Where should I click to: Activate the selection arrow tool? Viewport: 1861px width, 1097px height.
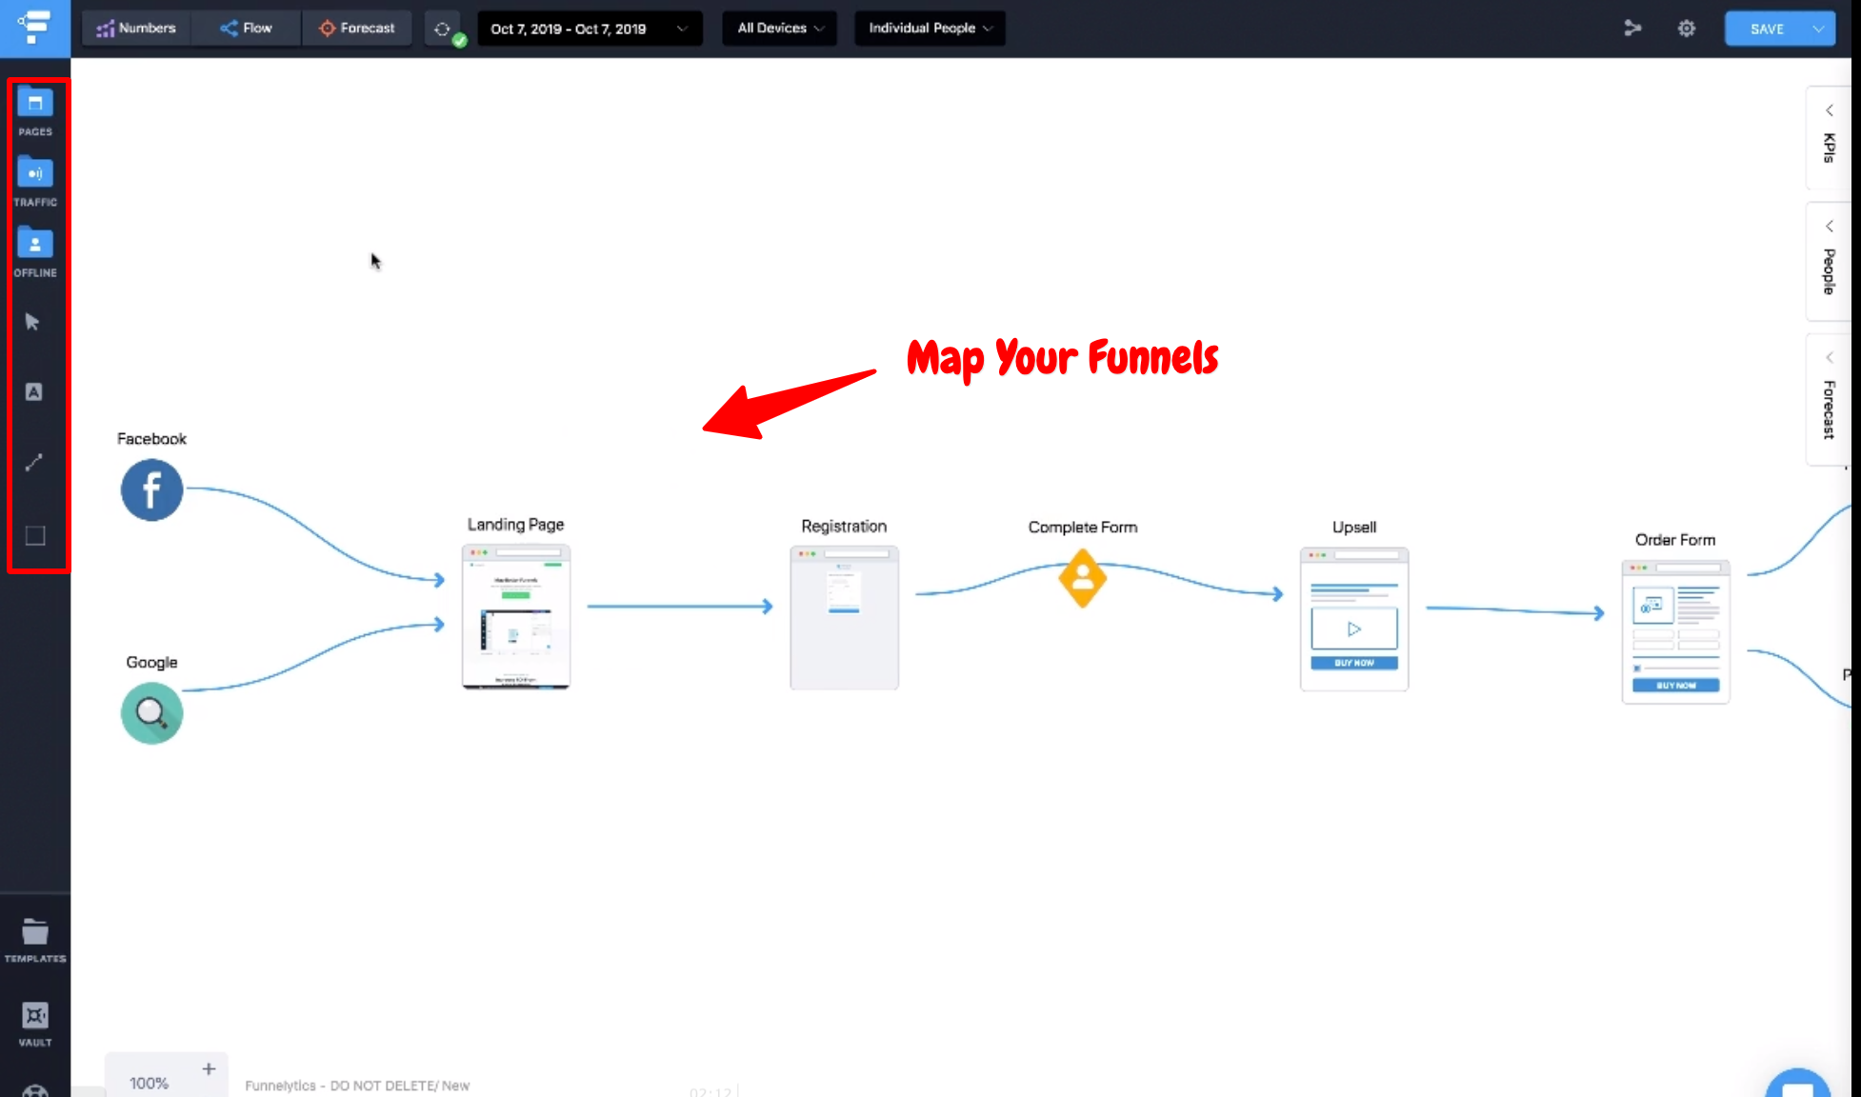(34, 322)
